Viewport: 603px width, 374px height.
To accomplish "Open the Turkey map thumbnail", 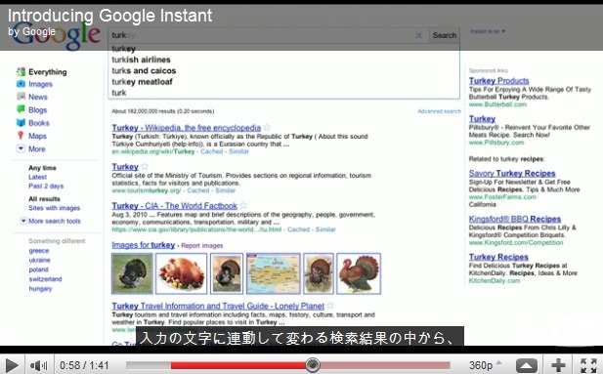I will [x=273, y=273].
